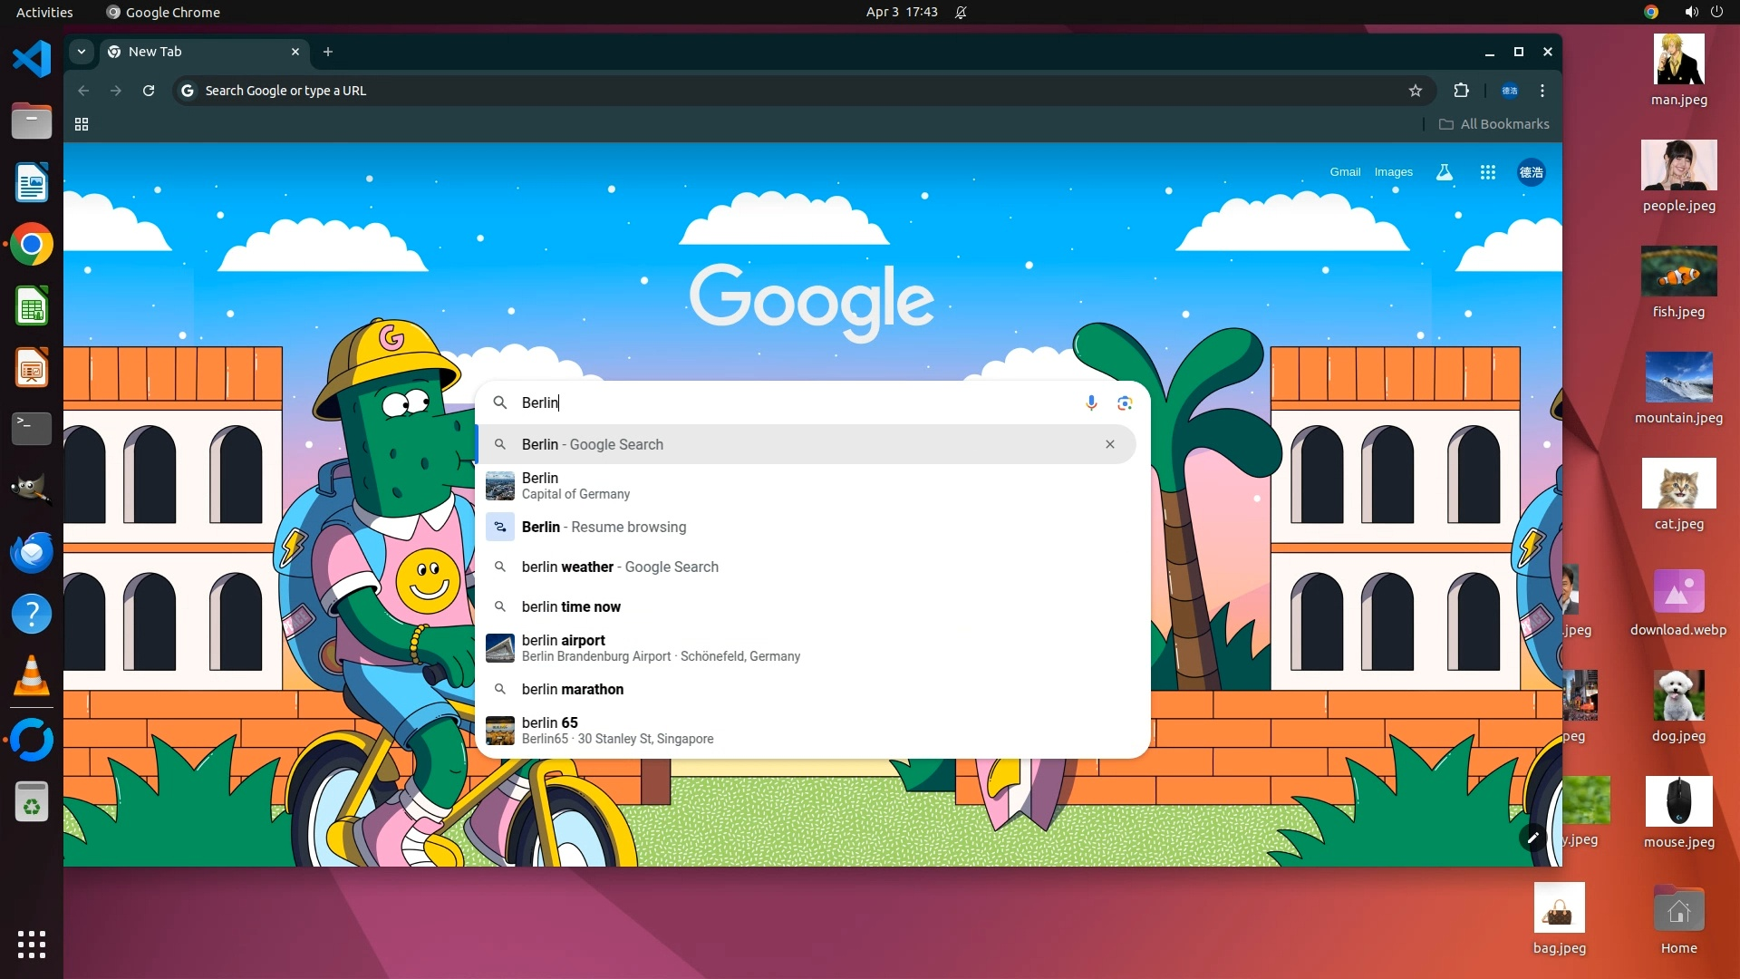The image size is (1740, 979).
Task: Launch Visual Studio Code from dock
Action: point(32,59)
